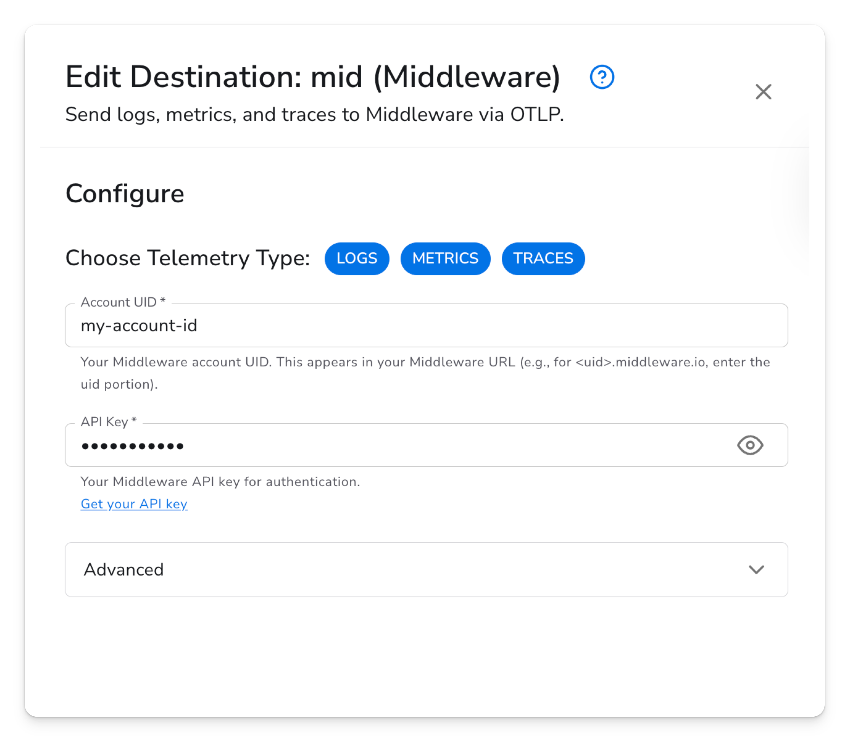850x742 pixels.
Task: Click the Account UID helper description
Action: pyautogui.click(x=425, y=363)
